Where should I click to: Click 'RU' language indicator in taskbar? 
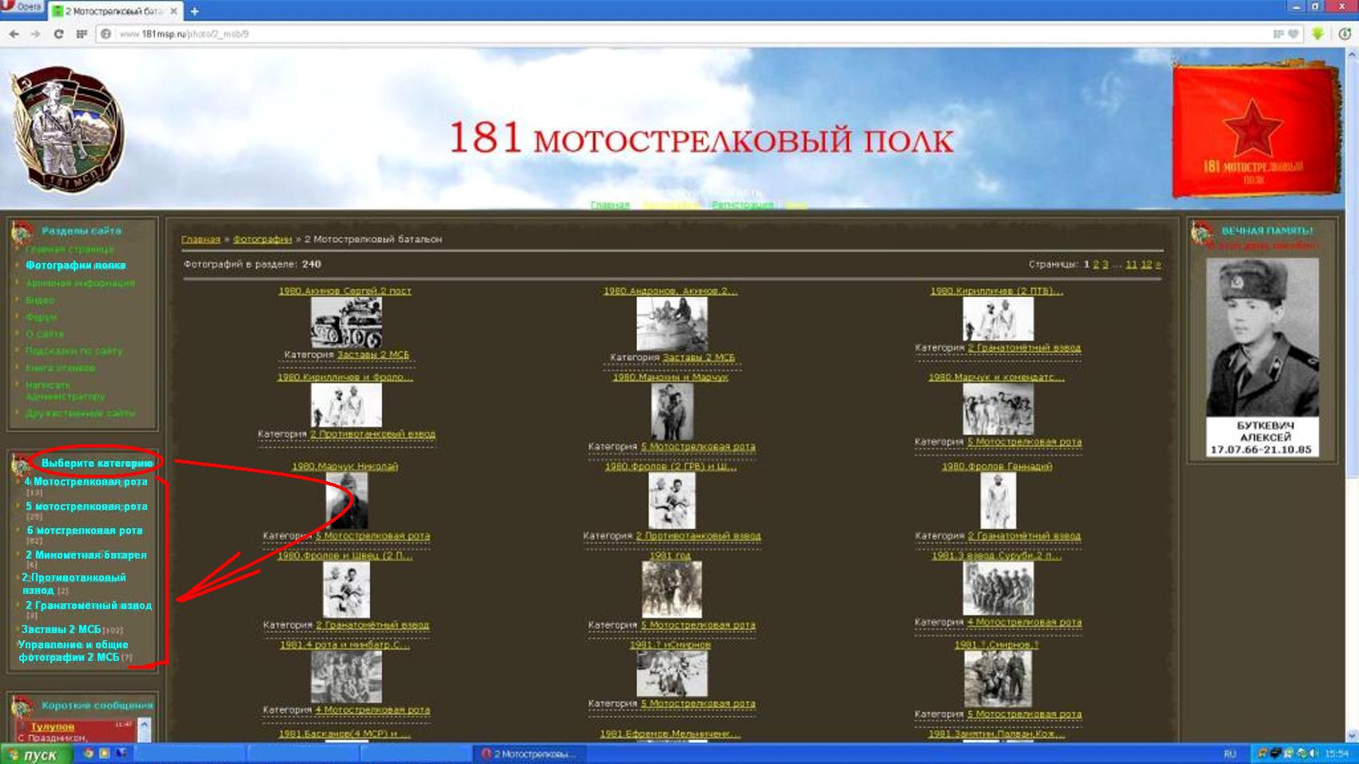tap(1229, 754)
